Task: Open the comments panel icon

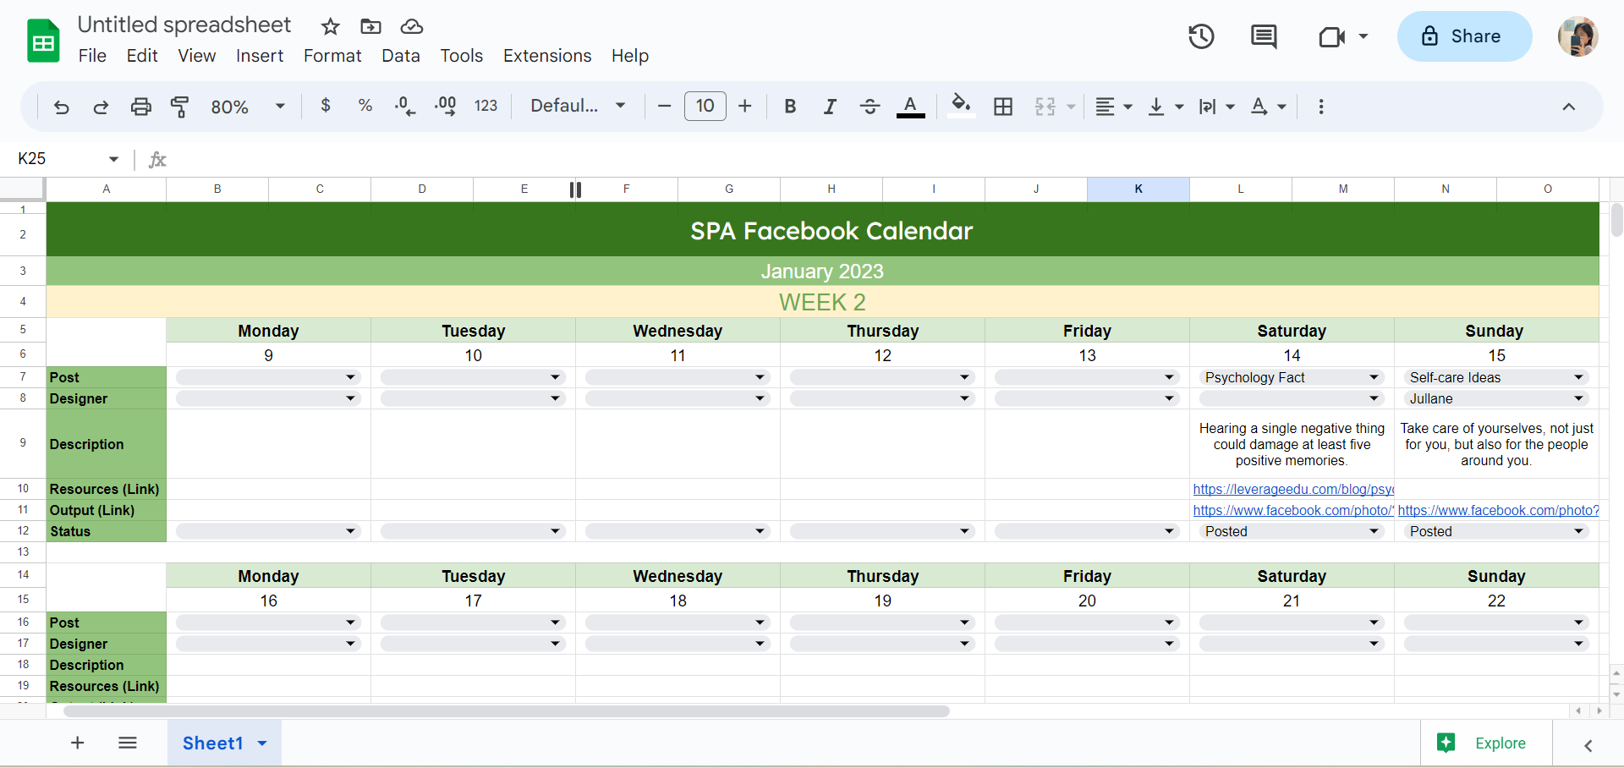Action: point(1264,36)
